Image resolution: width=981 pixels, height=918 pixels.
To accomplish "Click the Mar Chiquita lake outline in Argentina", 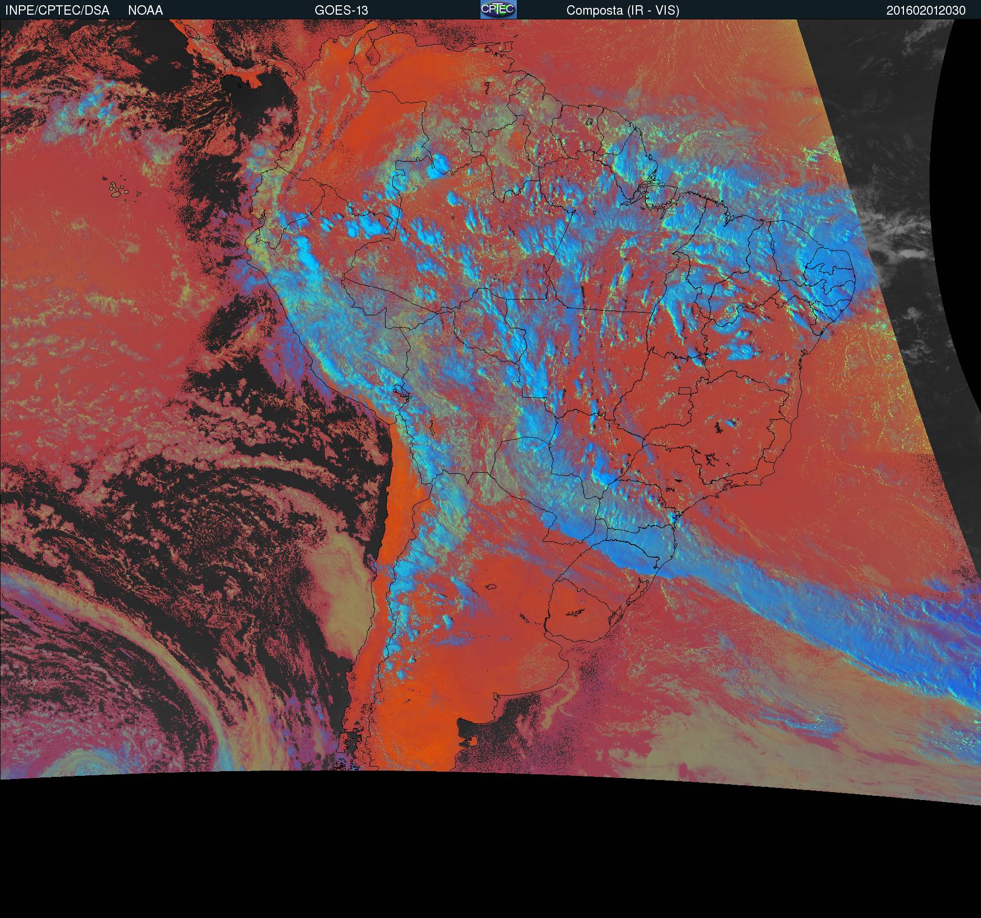I will 491,587.
